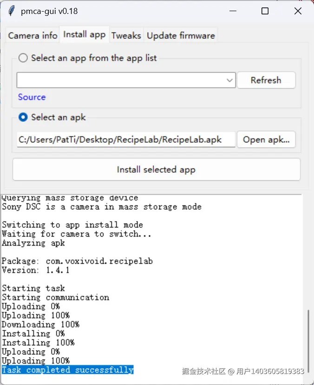Choose the 'Select an apk' radio button
The height and width of the screenshot is (385, 314).
coord(23,117)
